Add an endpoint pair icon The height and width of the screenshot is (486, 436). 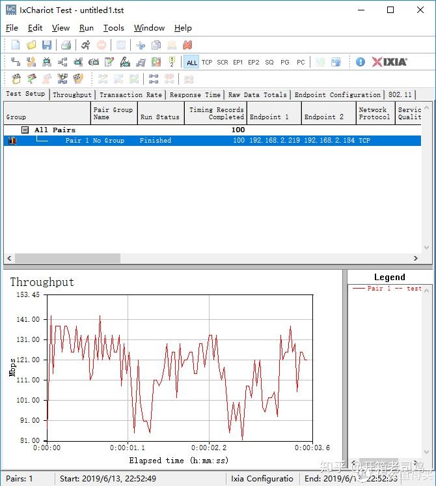(16, 62)
